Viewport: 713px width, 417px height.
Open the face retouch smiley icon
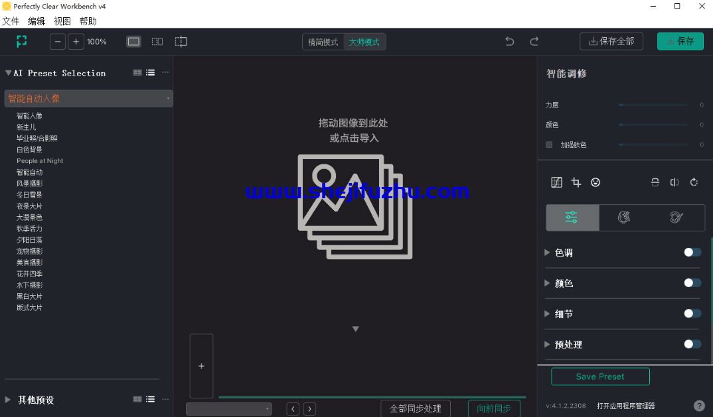click(595, 182)
